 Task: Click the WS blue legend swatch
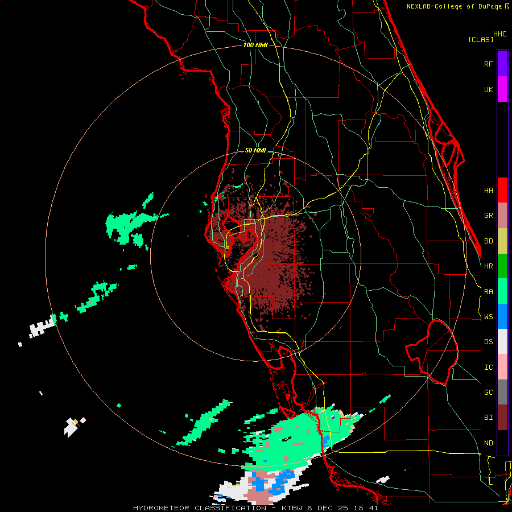point(502,316)
